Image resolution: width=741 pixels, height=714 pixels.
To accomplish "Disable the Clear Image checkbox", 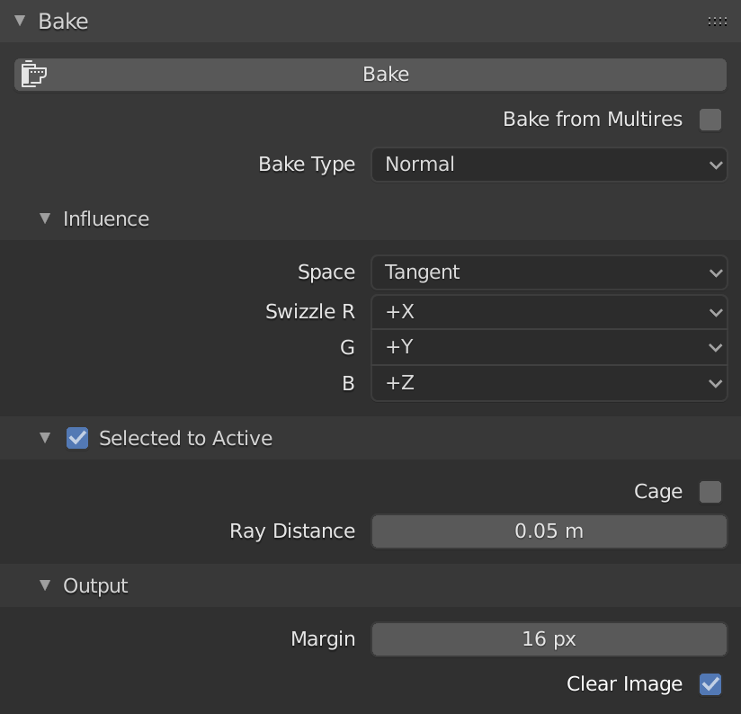I will click(x=710, y=684).
